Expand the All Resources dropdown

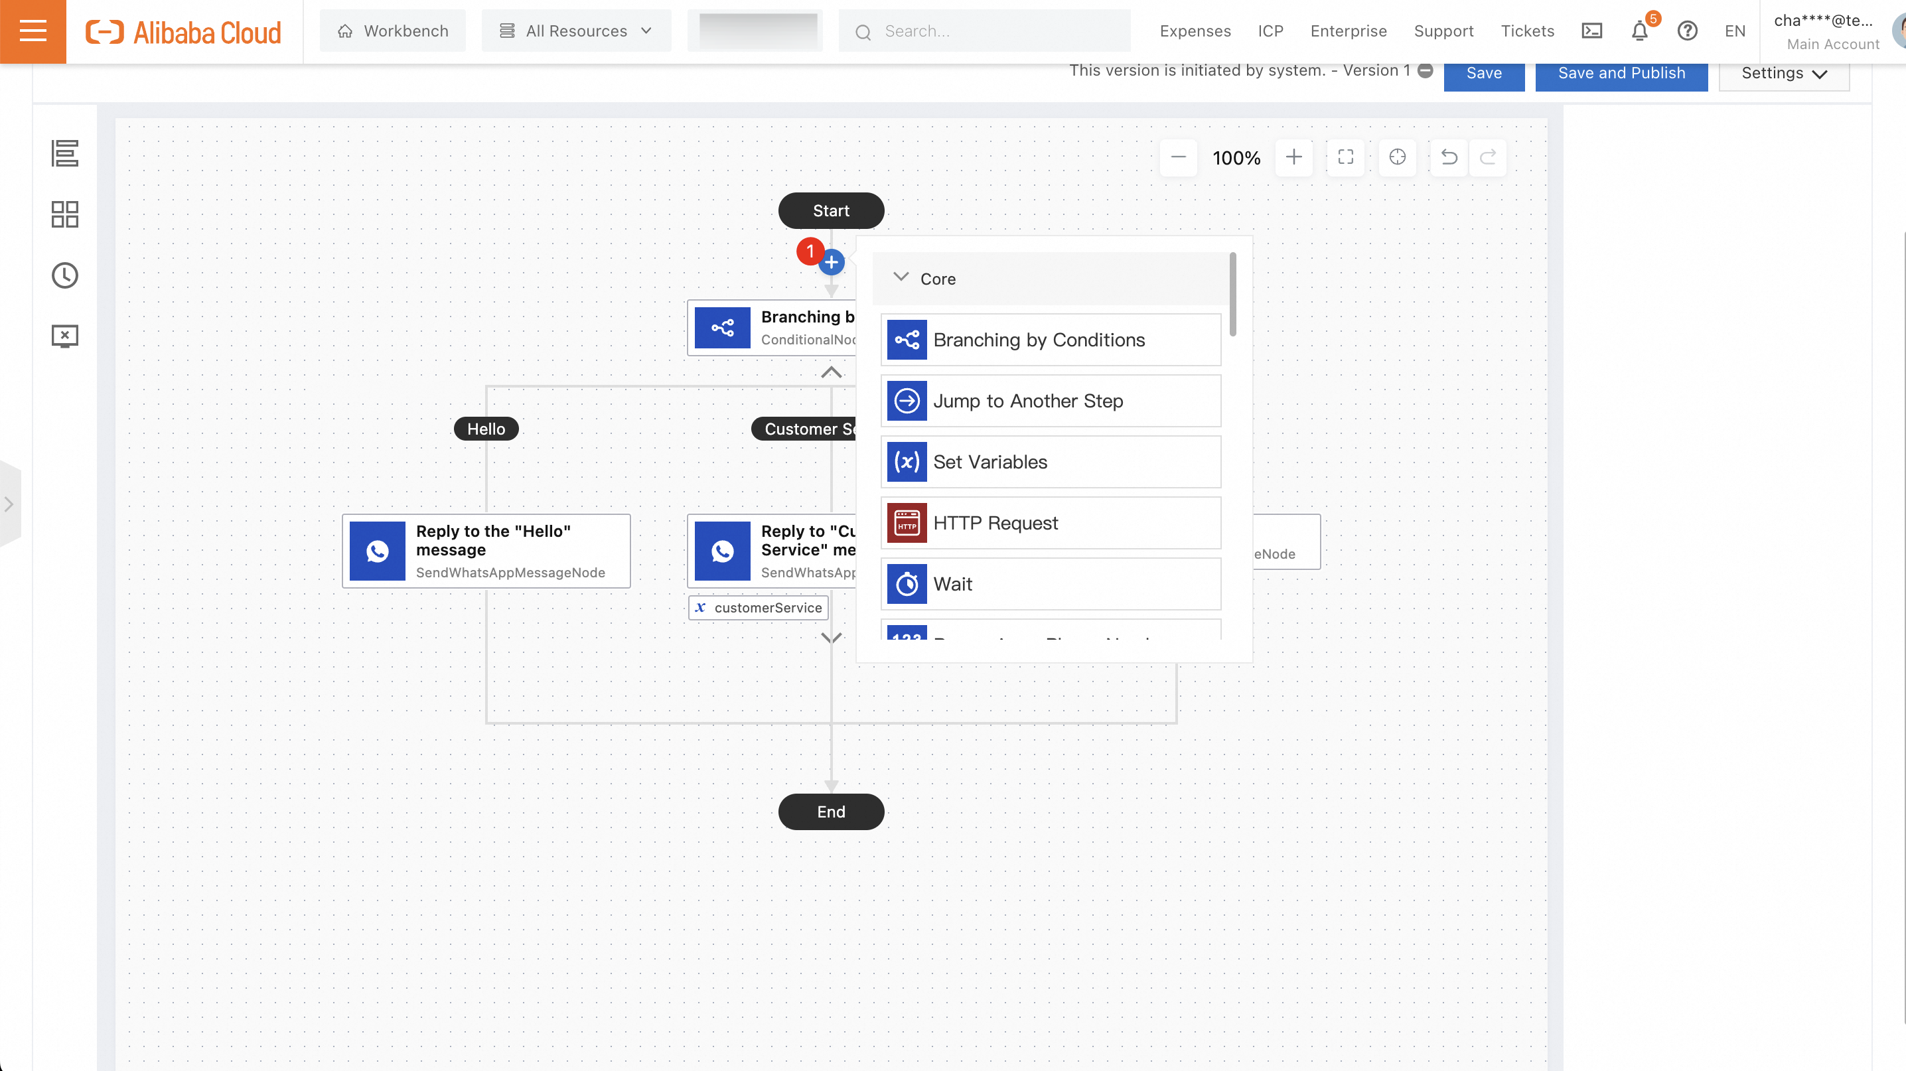pos(577,31)
